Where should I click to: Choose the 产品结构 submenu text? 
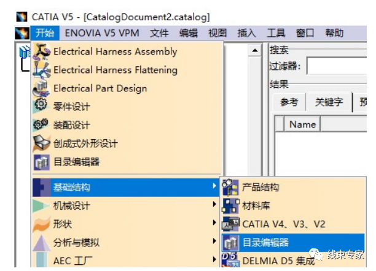260,187
